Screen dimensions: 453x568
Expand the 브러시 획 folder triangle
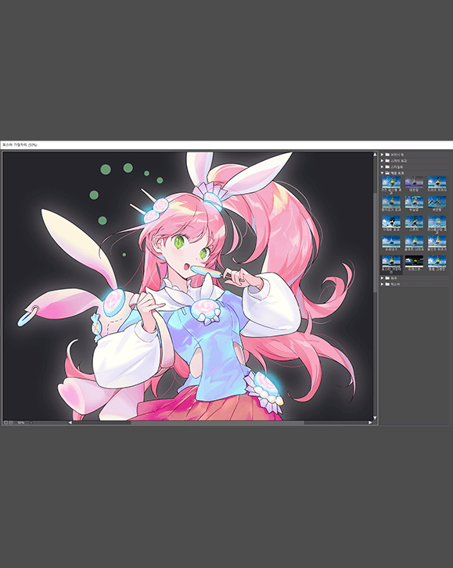click(382, 155)
